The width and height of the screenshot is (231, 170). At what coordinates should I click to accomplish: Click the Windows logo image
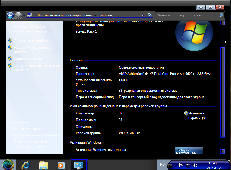(x=194, y=35)
